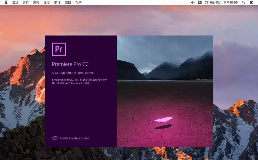Viewport: 258px width, 160px height.
Task: Click the Creative Cloud logo icon
Action: click(x=55, y=138)
